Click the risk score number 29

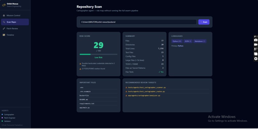[x=98, y=45]
